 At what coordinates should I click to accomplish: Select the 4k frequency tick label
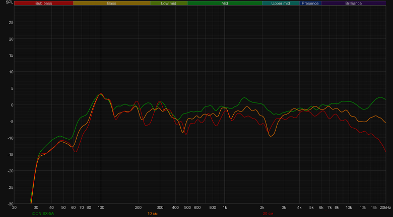[x=299, y=207]
